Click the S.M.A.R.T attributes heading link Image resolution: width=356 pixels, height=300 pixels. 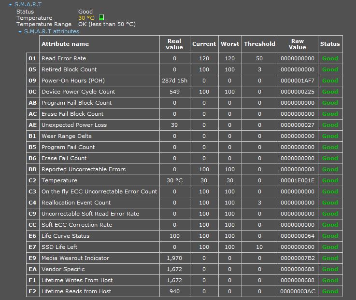coord(52,31)
